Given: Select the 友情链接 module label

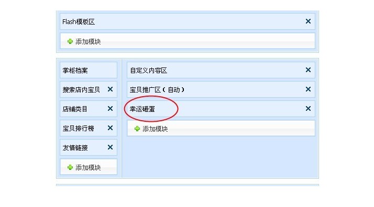Looking at the screenshot, I should coord(75,148).
